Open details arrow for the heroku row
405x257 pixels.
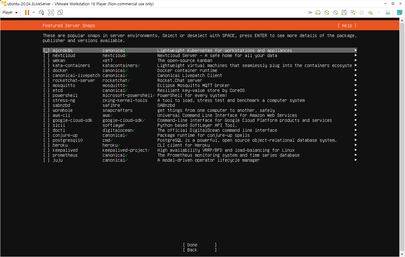pos(356,145)
